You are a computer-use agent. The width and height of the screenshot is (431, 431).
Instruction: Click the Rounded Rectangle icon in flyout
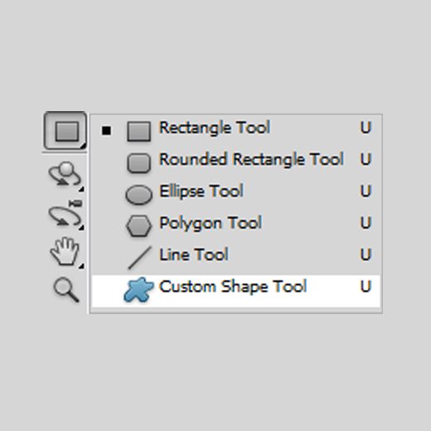coord(139,163)
